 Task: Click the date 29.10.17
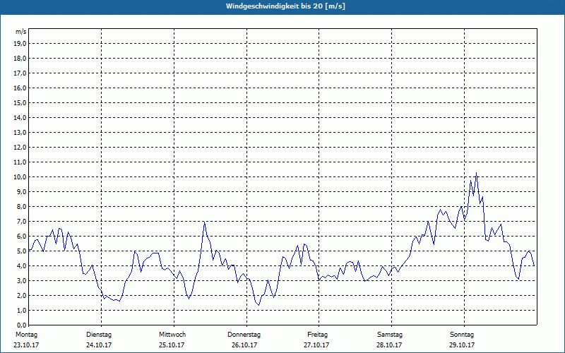(462, 345)
